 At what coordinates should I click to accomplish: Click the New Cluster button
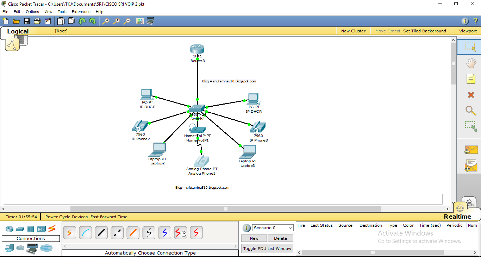(353, 31)
